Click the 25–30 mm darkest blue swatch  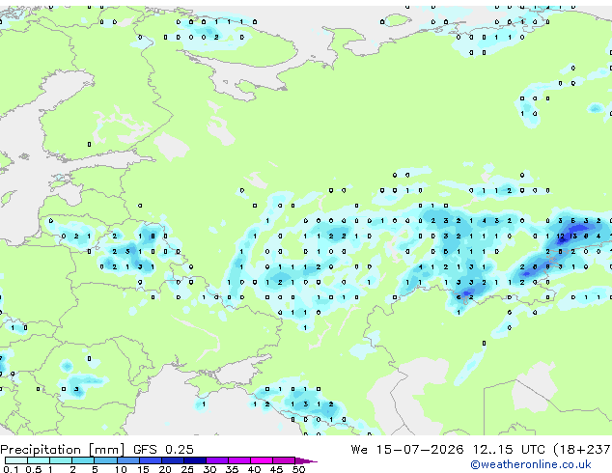(x=195, y=460)
